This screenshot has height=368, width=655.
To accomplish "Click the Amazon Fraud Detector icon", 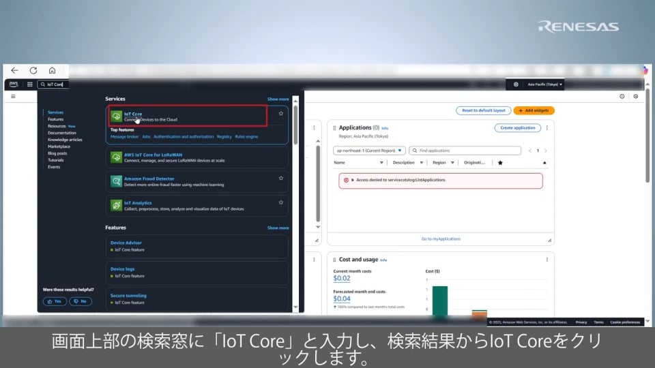I will [117, 181].
